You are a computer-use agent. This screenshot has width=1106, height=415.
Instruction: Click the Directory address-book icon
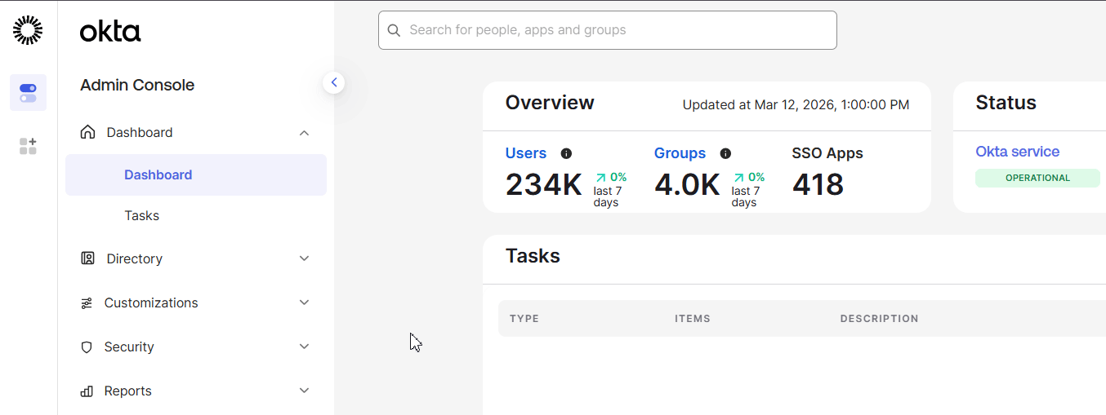tap(87, 258)
